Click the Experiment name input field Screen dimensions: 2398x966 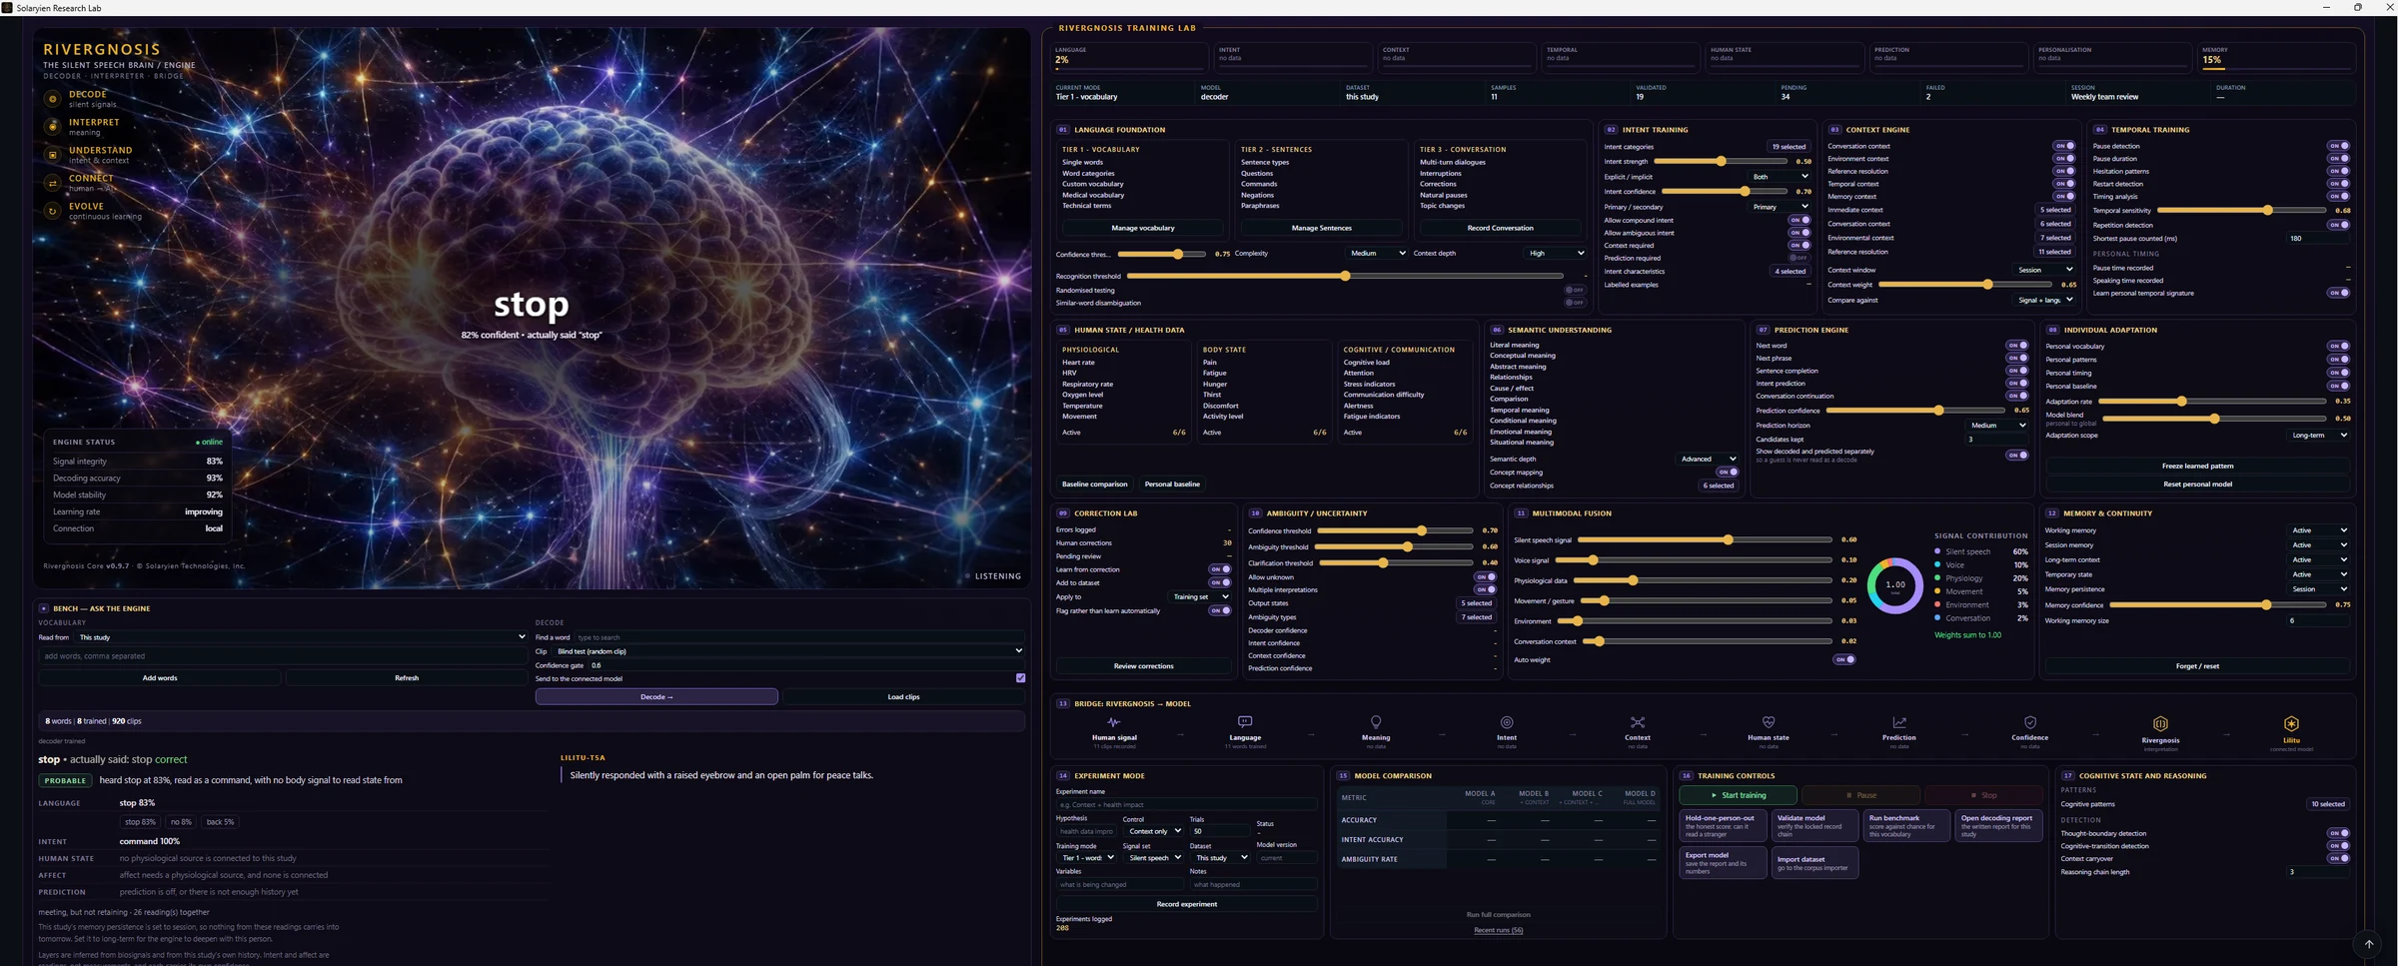click(1186, 804)
